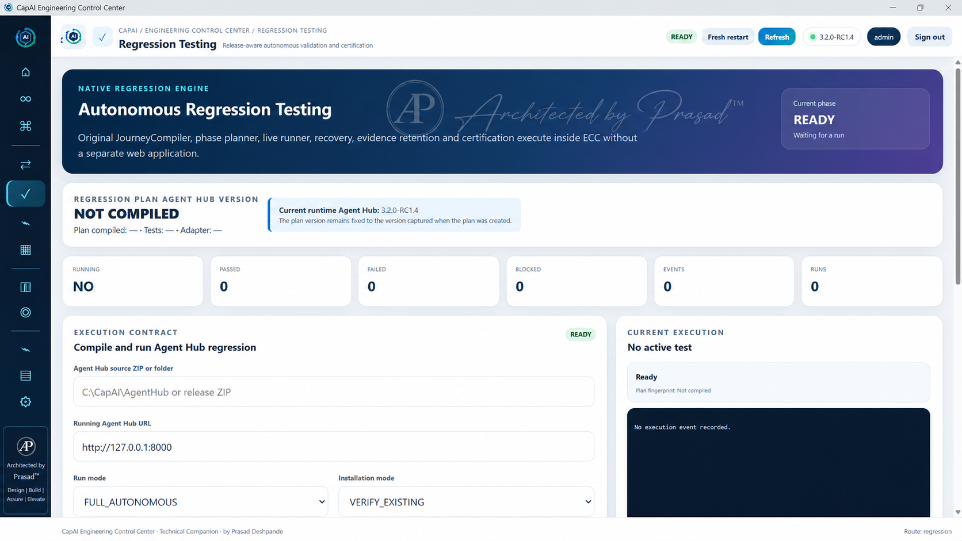Select the active checkmark regression sidebar icon
Viewport: 962px width, 541px height.
point(25,194)
